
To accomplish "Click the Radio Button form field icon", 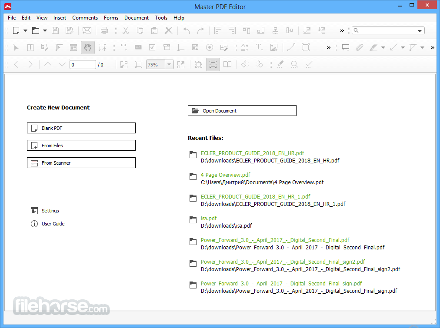I will [x=209, y=47].
